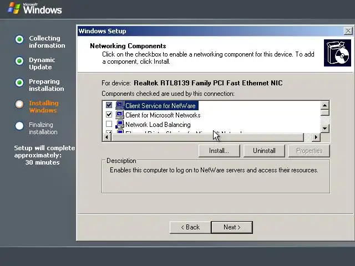
Task: Click the Install... button
Action: point(219,151)
